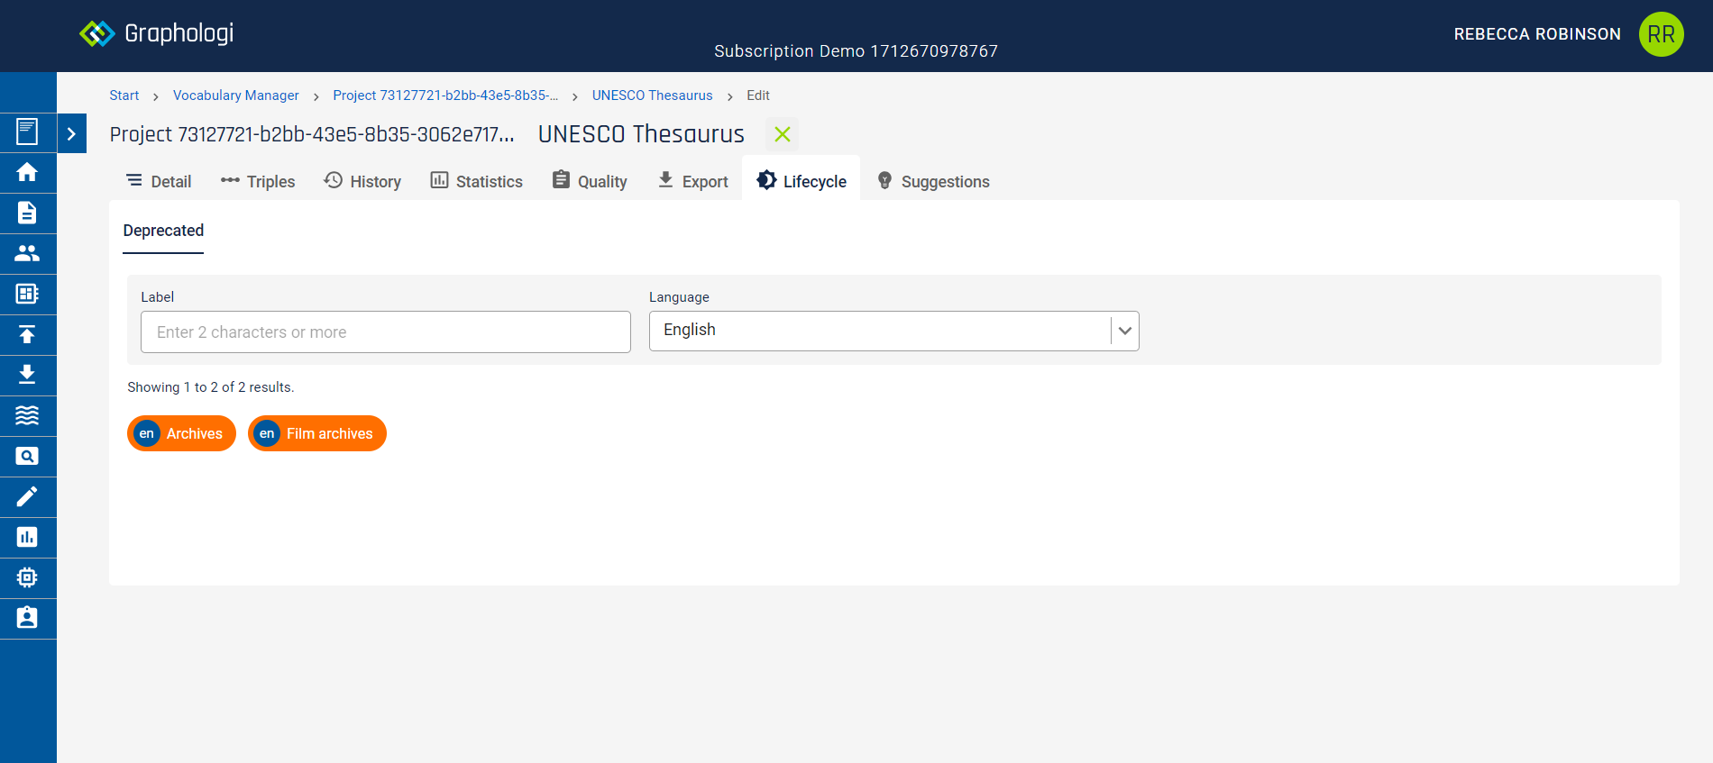
Task: Click the Subscription Demo 1712670978767 text
Action: point(856,51)
